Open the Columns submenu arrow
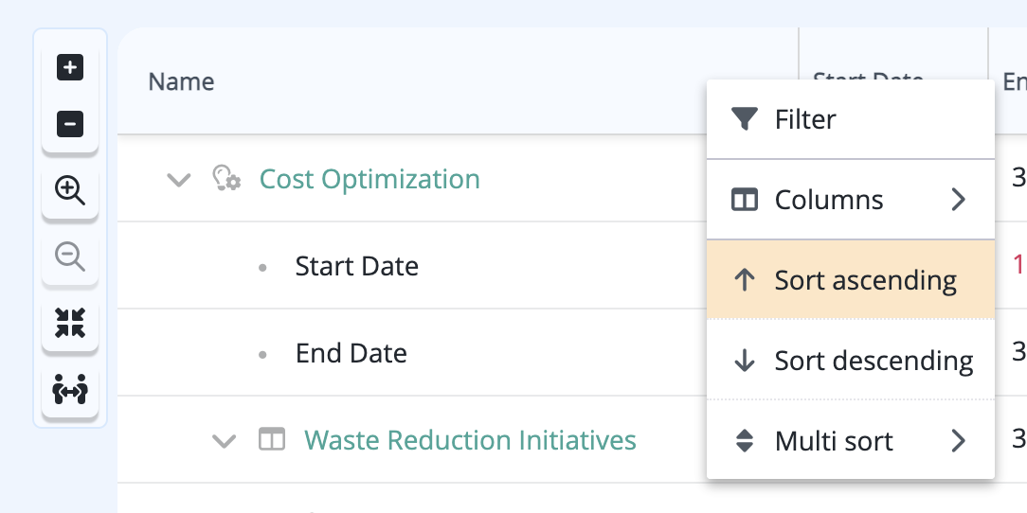Image resolution: width=1027 pixels, height=513 pixels. tap(958, 200)
